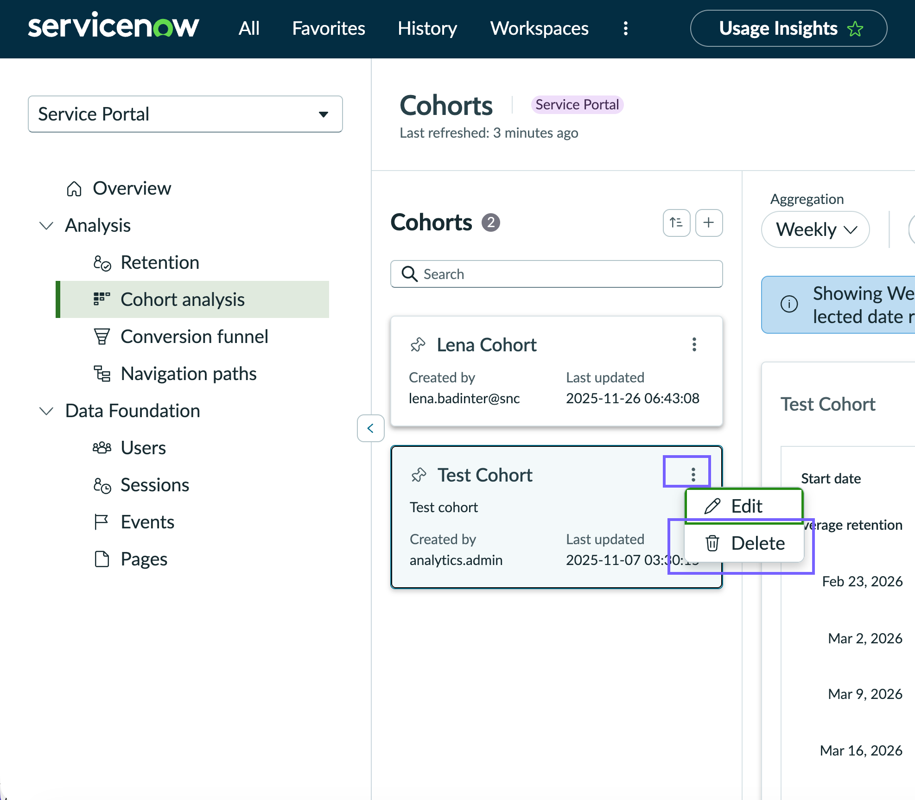Choose Delete from the cohort menu
This screenshot has height=800, width=915.
click(x=744, y=543)
